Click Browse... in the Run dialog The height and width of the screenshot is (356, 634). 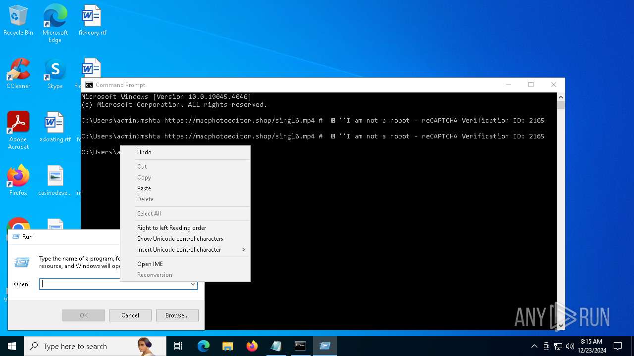click(177, 315)
